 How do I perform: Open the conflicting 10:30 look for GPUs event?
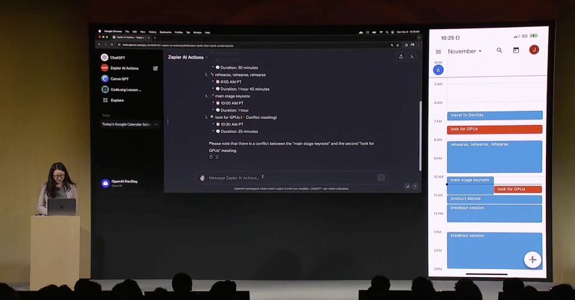click(x=517, y=189)
